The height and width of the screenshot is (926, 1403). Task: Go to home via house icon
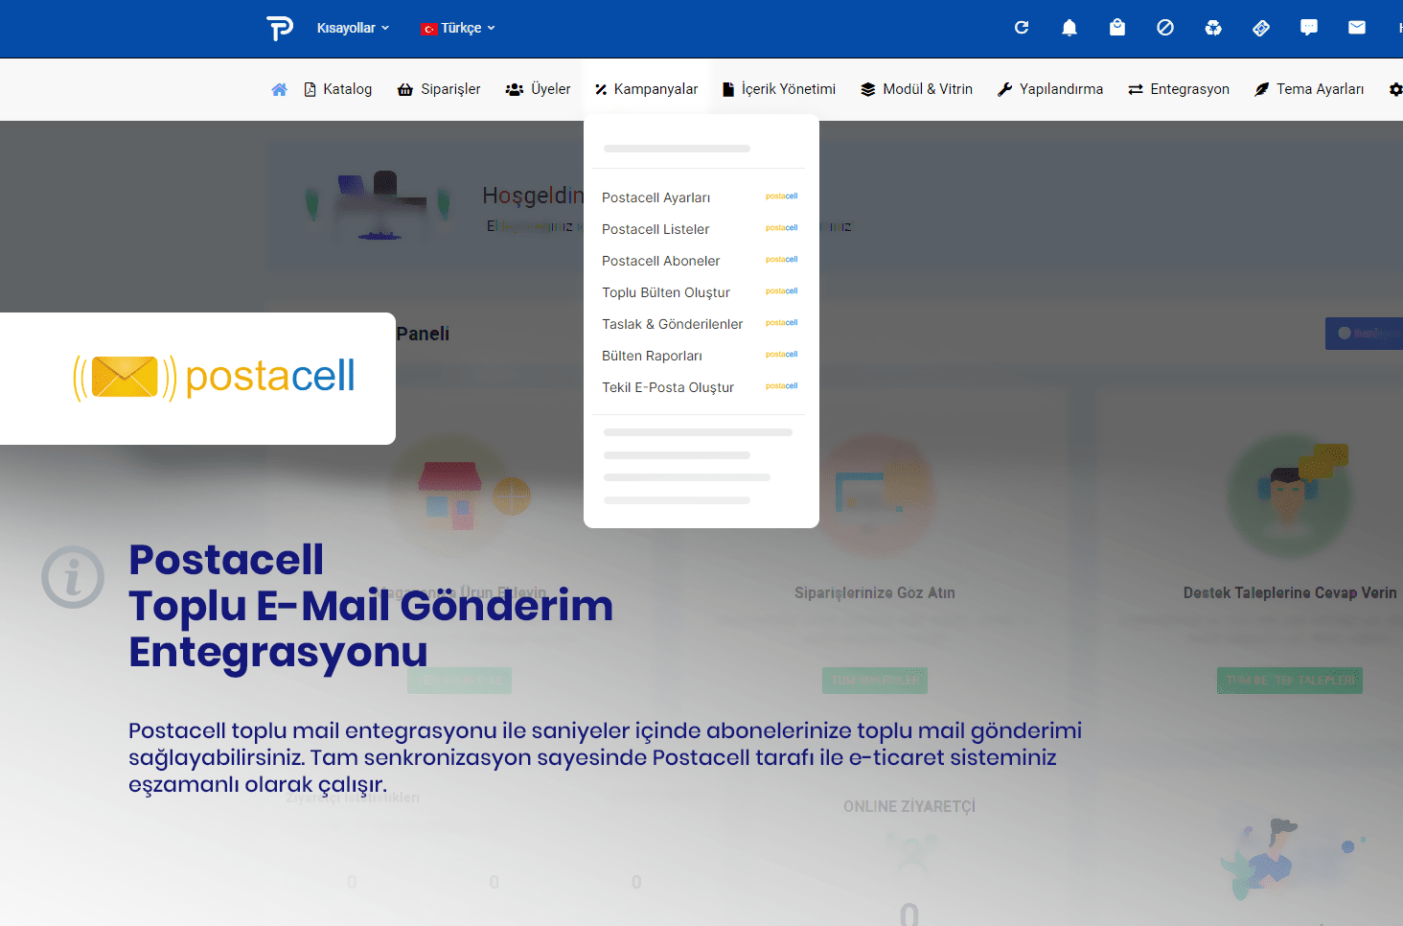pos(279,89)
